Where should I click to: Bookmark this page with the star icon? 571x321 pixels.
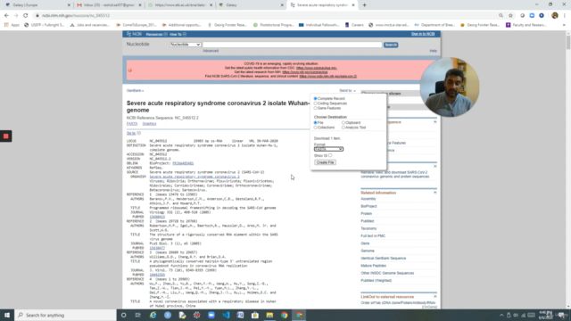(x=510, y=15)
